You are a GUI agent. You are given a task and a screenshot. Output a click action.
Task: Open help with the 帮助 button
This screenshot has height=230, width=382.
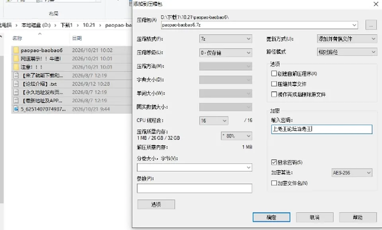(358, 217)
